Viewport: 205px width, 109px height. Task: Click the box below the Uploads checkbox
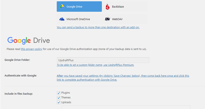point(126,107)
